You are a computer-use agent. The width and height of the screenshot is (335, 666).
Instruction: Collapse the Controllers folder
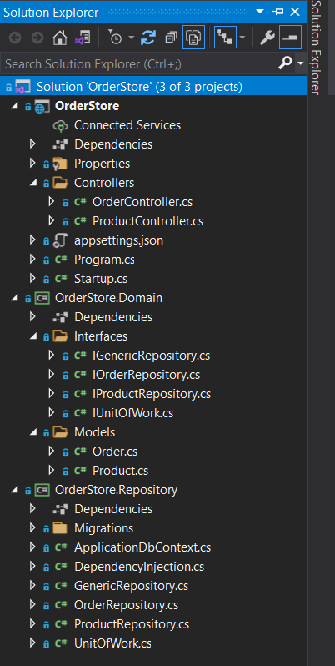coord(32,183)
